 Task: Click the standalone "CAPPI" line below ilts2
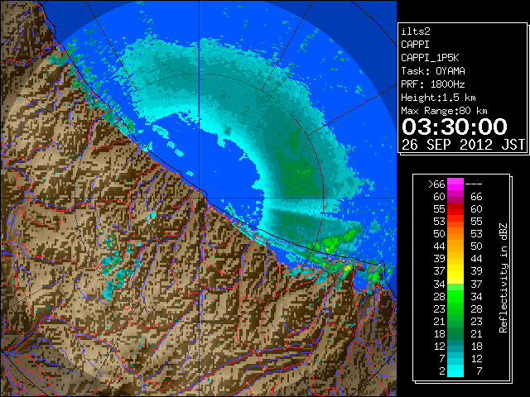415,45
